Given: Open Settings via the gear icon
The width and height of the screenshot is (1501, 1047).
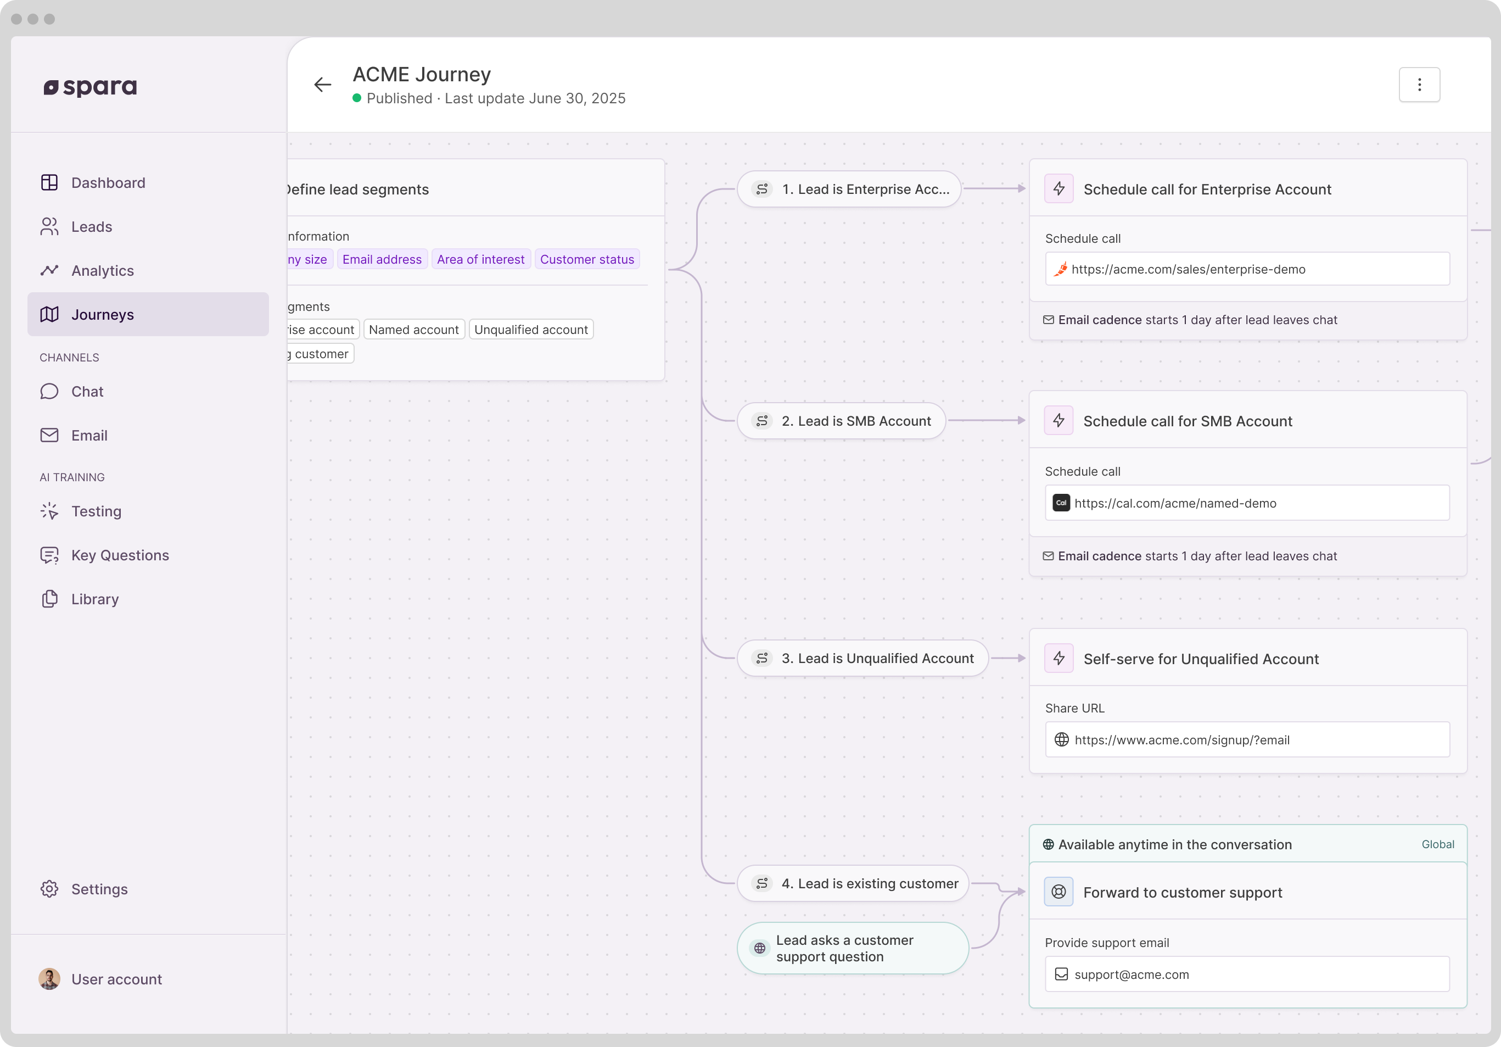Looking at the screenshot, I should click(49, 889).
